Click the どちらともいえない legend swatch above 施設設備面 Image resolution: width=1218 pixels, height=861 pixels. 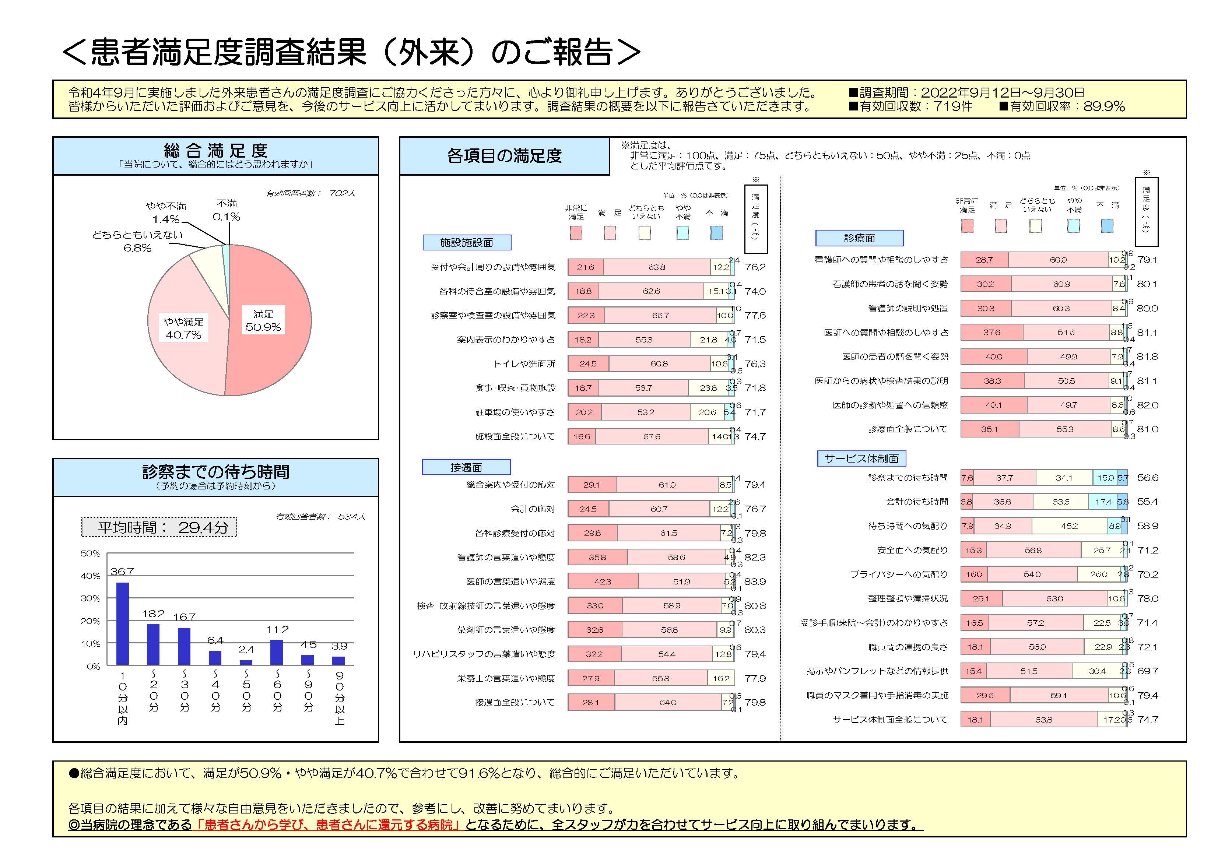click(x=645, y=233)
